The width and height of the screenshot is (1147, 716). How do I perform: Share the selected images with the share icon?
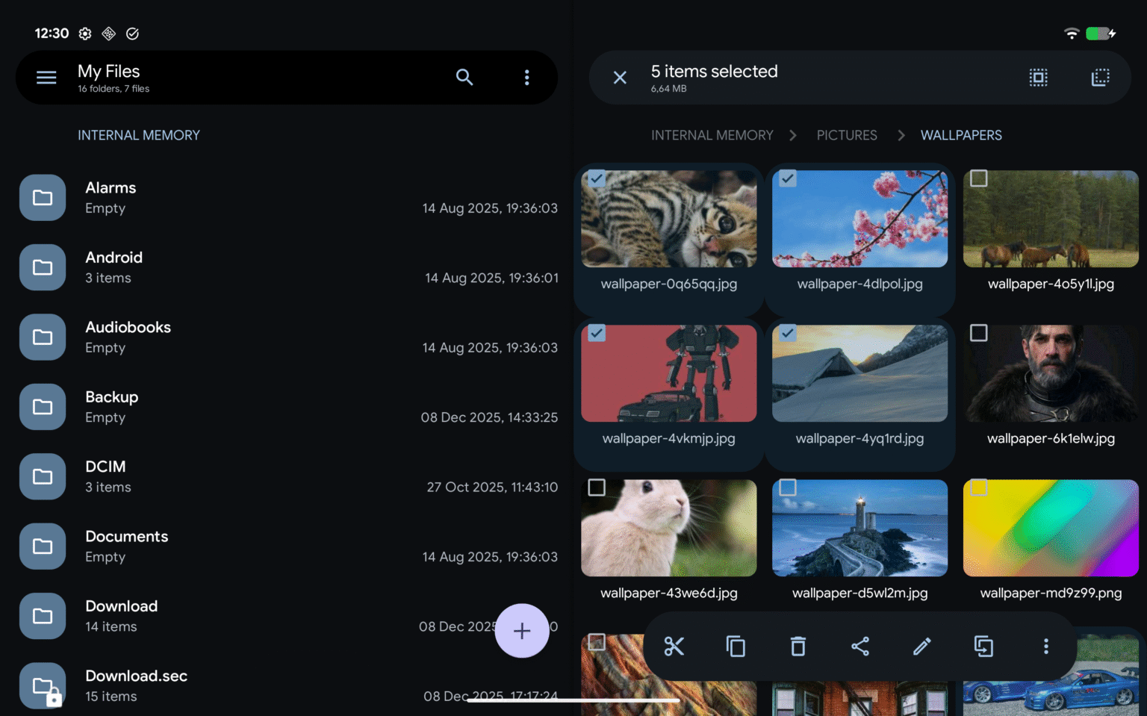[x=860, y=647]
